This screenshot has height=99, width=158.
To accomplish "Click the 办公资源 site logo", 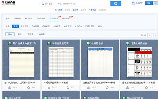I will click(8, 3).
